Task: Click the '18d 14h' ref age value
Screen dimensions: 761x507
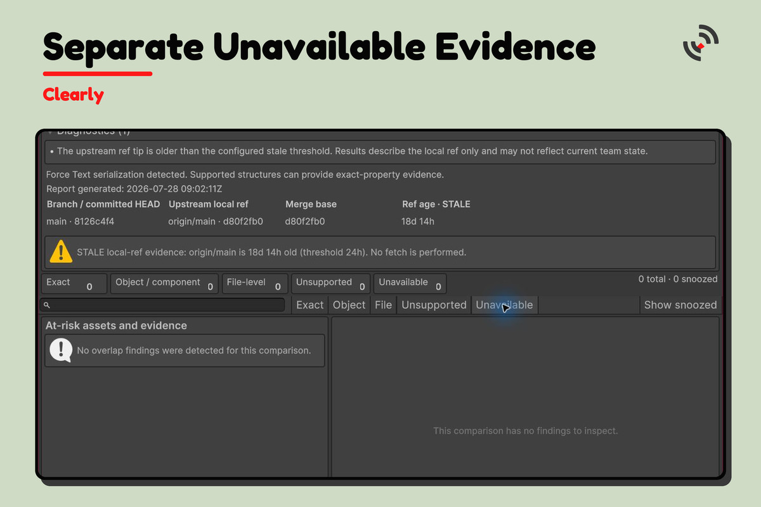Action: (x=418, y=222)
